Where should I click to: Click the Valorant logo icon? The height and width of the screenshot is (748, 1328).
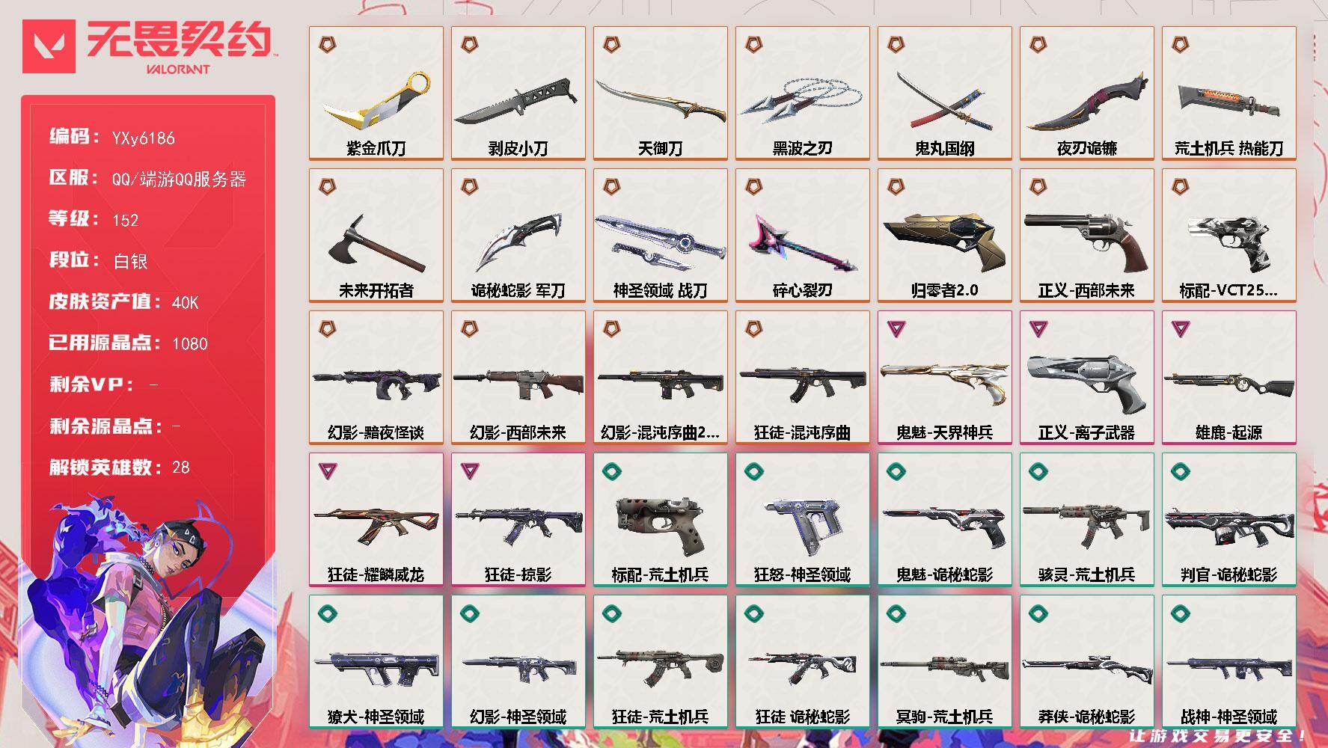point(49,46)
